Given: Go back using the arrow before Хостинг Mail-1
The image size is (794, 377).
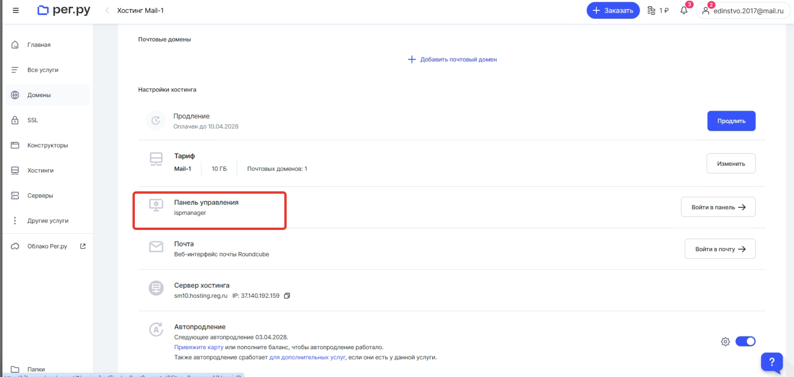Looking at the screenshot, I should coord(107,10).
